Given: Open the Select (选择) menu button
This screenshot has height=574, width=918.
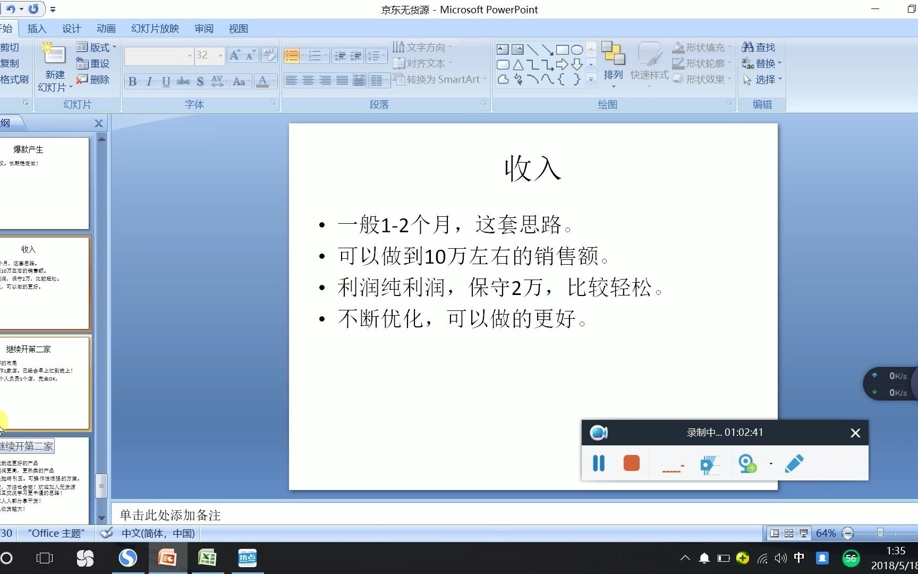Looking at the screenshot, I should click(762, 79).
